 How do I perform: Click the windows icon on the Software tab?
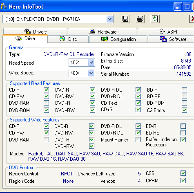(163, 39)
